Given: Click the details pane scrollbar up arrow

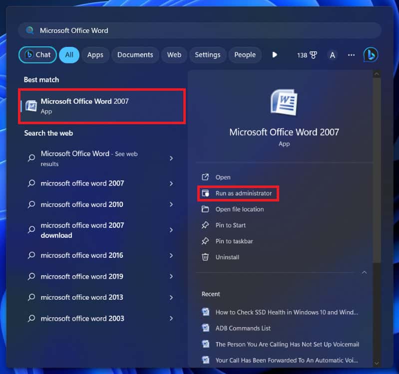Looking at the screenshot, I should [377, 74].
